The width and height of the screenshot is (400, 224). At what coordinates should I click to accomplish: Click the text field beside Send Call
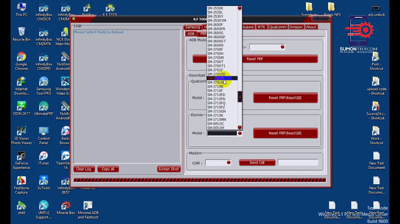coord(298,162)
